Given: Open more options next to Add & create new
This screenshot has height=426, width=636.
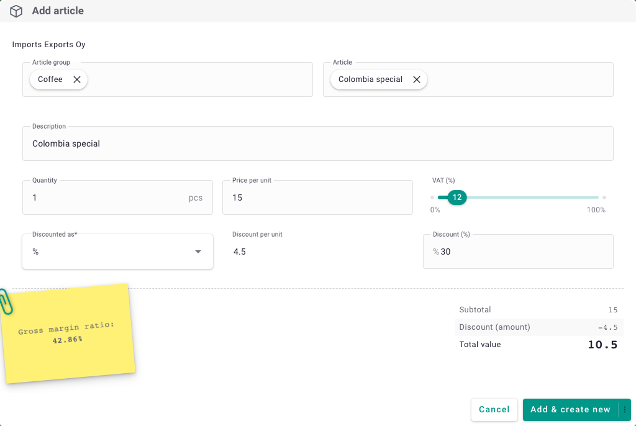Looking at the screenshot, I should (x=624, y=410).
